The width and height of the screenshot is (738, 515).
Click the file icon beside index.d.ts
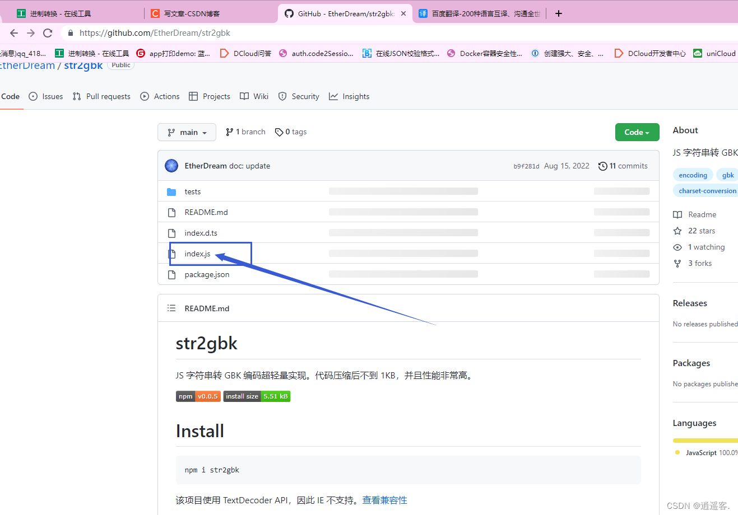click(x=172, y=233)
